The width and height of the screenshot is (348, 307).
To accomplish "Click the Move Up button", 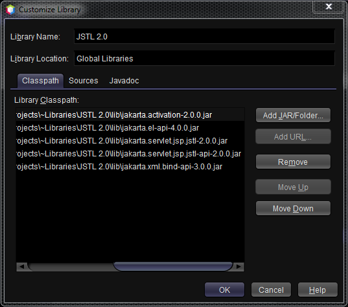I will 293,187.
